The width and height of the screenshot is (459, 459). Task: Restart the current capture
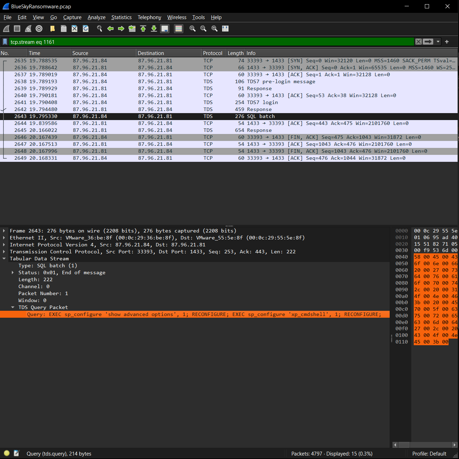28,29
